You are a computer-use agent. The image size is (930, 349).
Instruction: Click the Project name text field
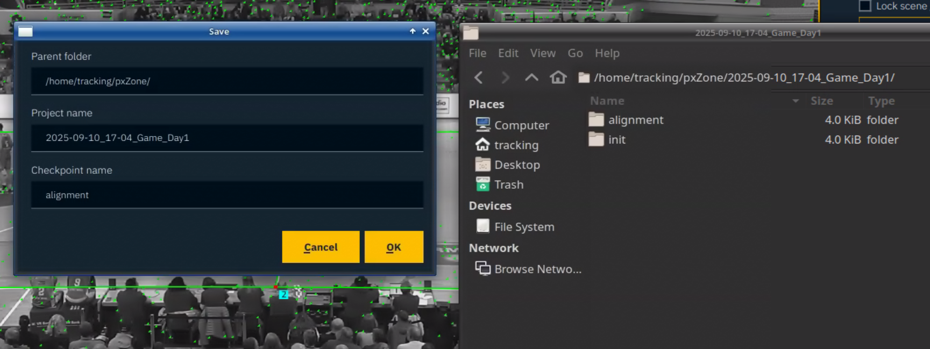pos(227,138)
